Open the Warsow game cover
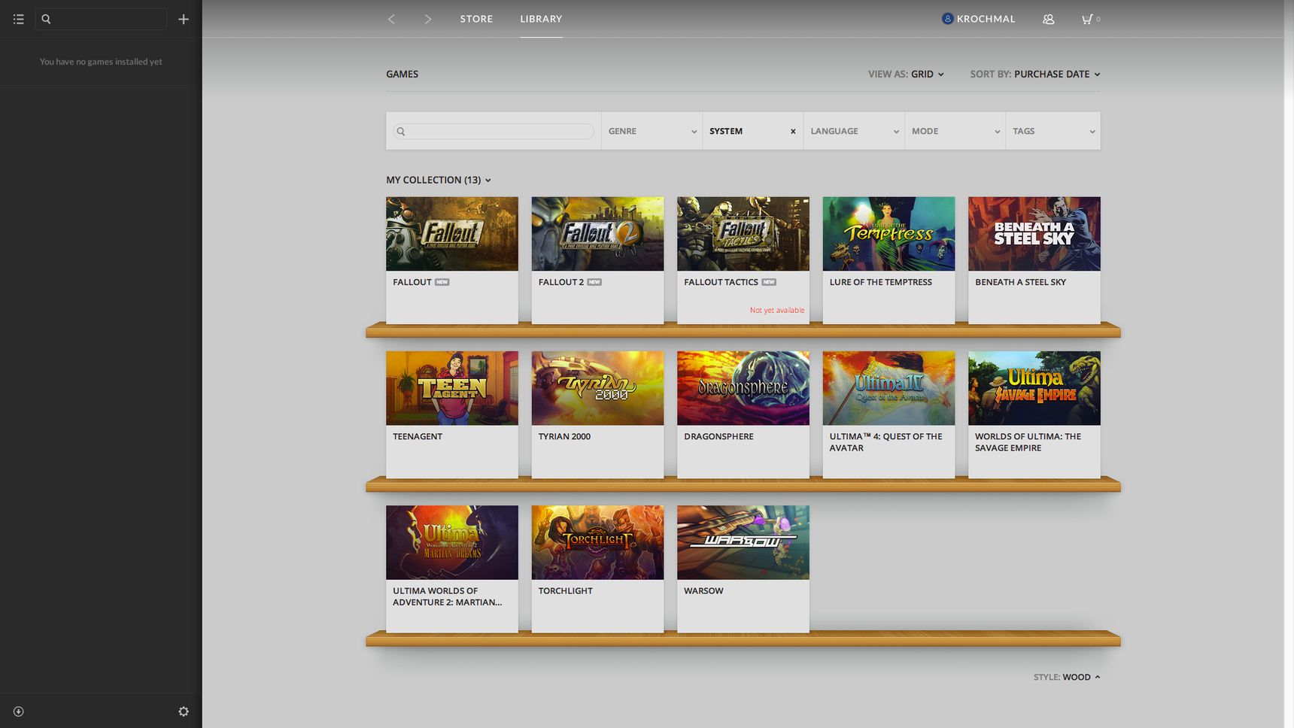 click(743, 542)
